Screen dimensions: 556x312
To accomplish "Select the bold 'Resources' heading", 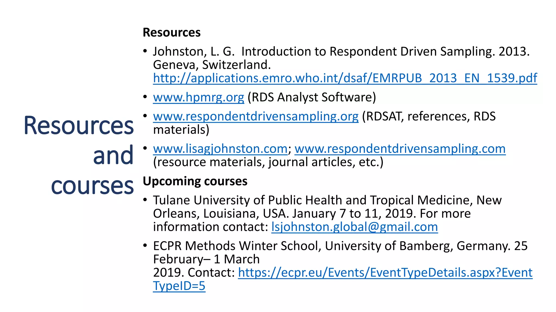I will [172, 32].
